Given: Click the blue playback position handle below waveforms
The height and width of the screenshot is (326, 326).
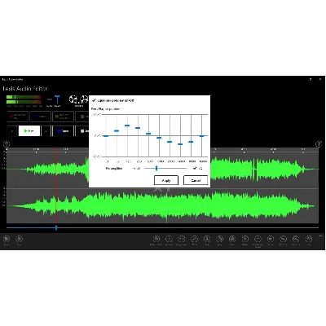Looking at the screenshot, I should pos(56,227).
